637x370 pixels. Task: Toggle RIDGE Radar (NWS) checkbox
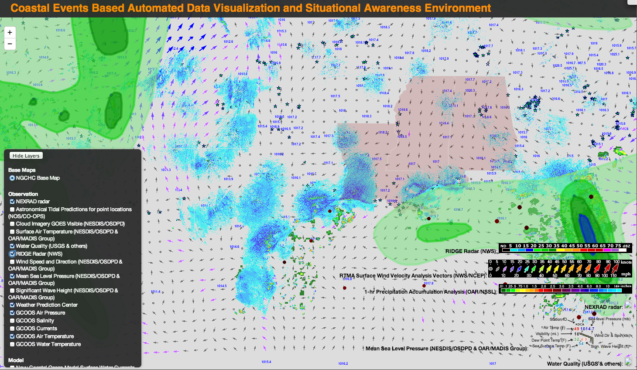[x=12, y=254]
